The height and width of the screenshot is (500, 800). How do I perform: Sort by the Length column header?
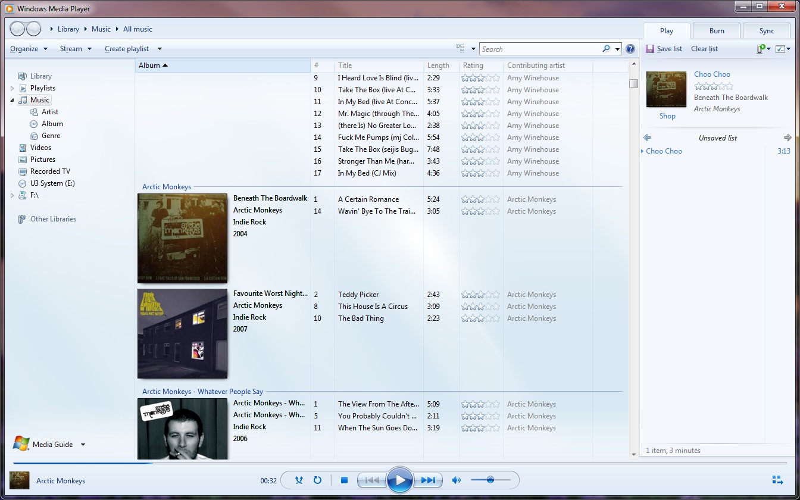coord(441,65)
